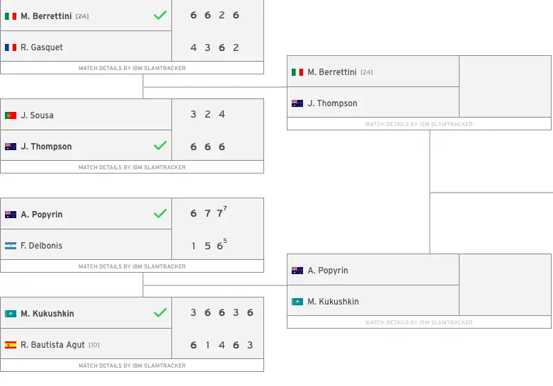Click Italy flag beside M. Berrettini first-round match
This screenshot has height=386, width=553.
(x=11, y=16)
